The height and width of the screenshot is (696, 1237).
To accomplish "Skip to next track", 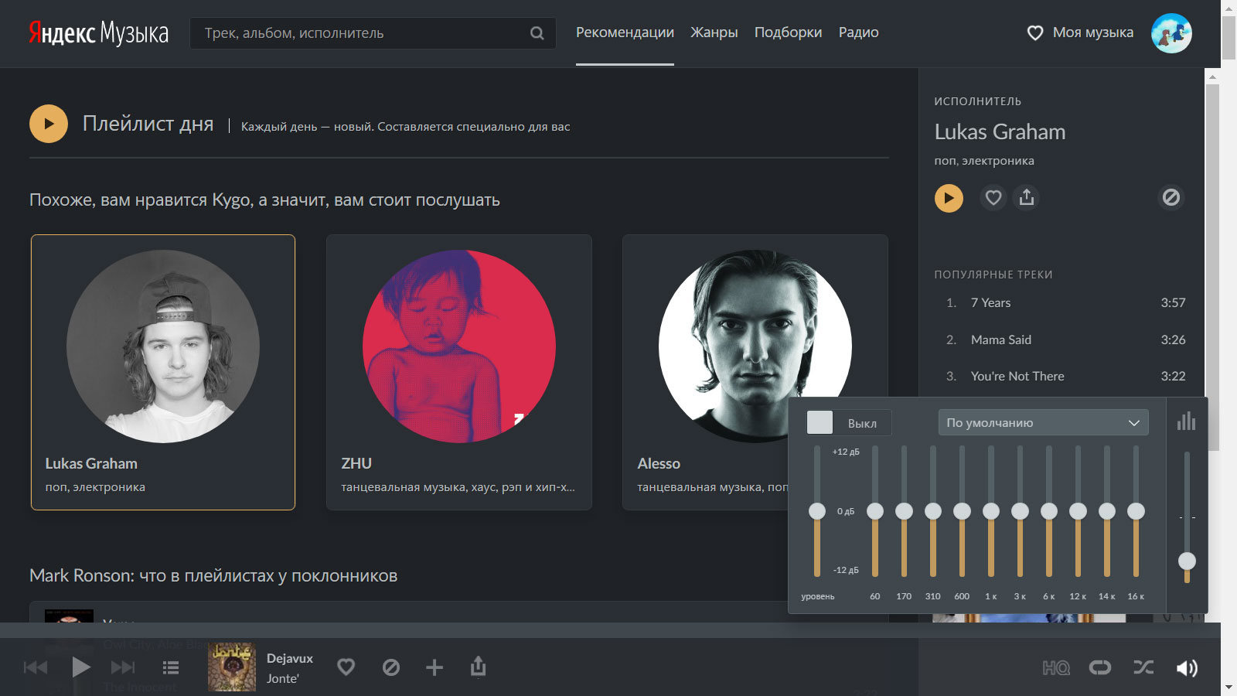I will click(x=123, y=667).
